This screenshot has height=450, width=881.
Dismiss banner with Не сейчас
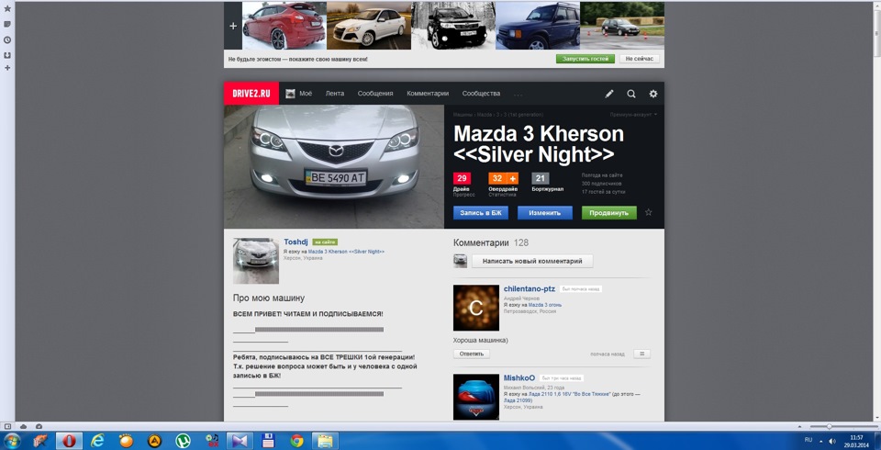coord(640,59)
